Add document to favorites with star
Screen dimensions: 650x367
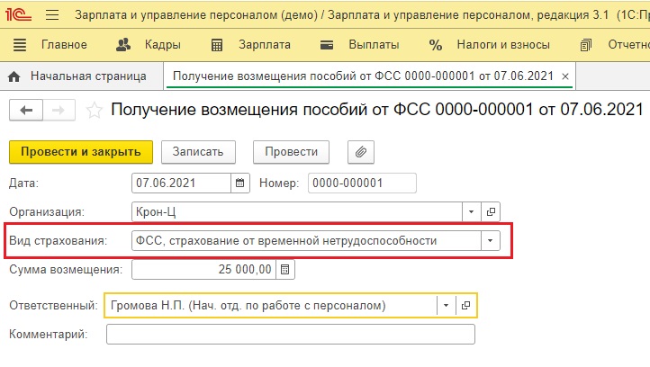93,111
